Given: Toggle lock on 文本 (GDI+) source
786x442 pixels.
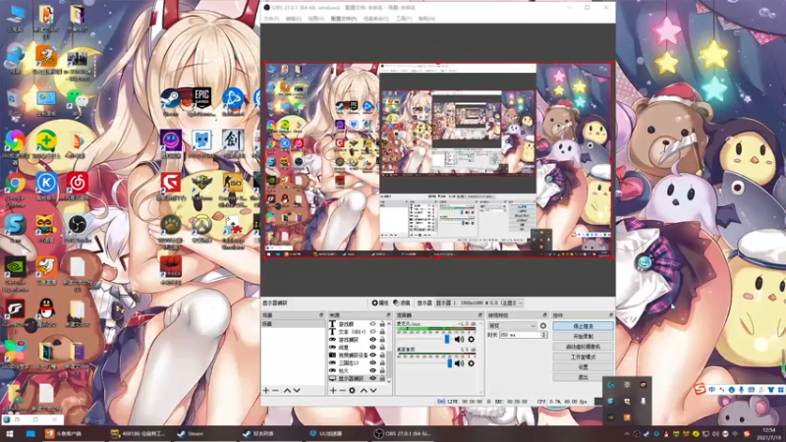Looking at the screenshot, I should (x=382, y=332).
